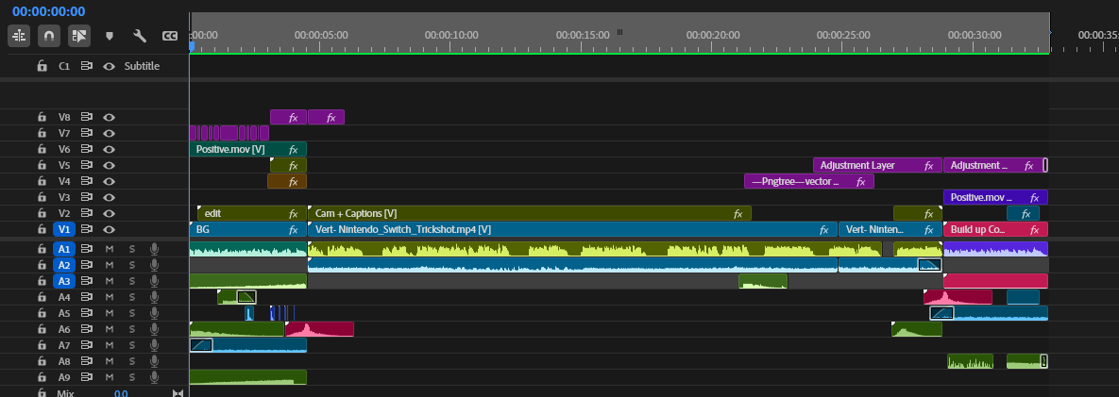The width and height of the screenshot is (1119, 397).
Task: Click ruler at 00:00:10:00 mark
Action: coord(451,35)
